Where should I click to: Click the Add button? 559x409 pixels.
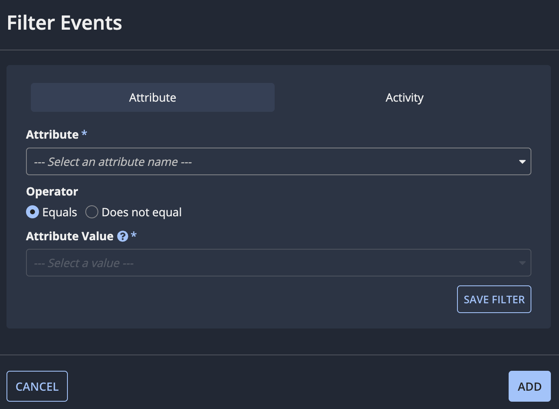pos(530,386)
